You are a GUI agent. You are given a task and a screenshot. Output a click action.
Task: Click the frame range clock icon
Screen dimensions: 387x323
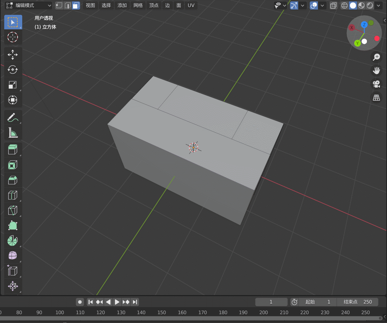point(294,302)
